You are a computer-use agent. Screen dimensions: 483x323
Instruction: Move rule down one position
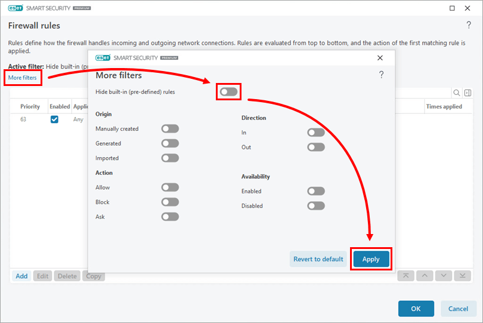[444, 276]
